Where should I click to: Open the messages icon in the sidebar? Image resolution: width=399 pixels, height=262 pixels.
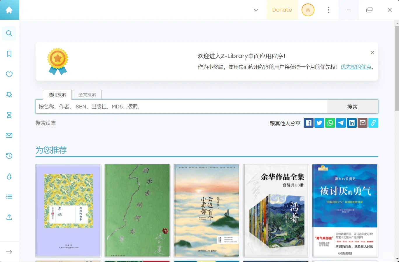9,135
